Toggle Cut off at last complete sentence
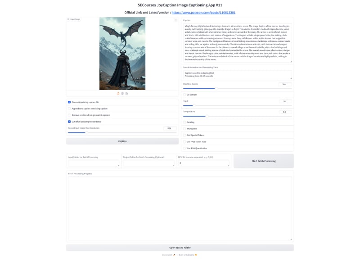360x259 pixels. [69, 122]
